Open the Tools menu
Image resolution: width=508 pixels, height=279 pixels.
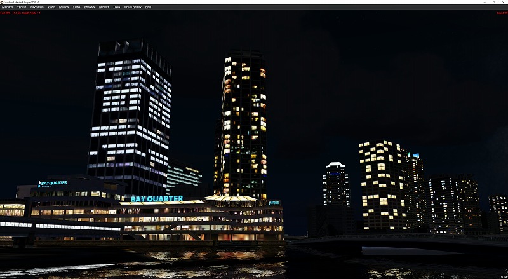117,7
